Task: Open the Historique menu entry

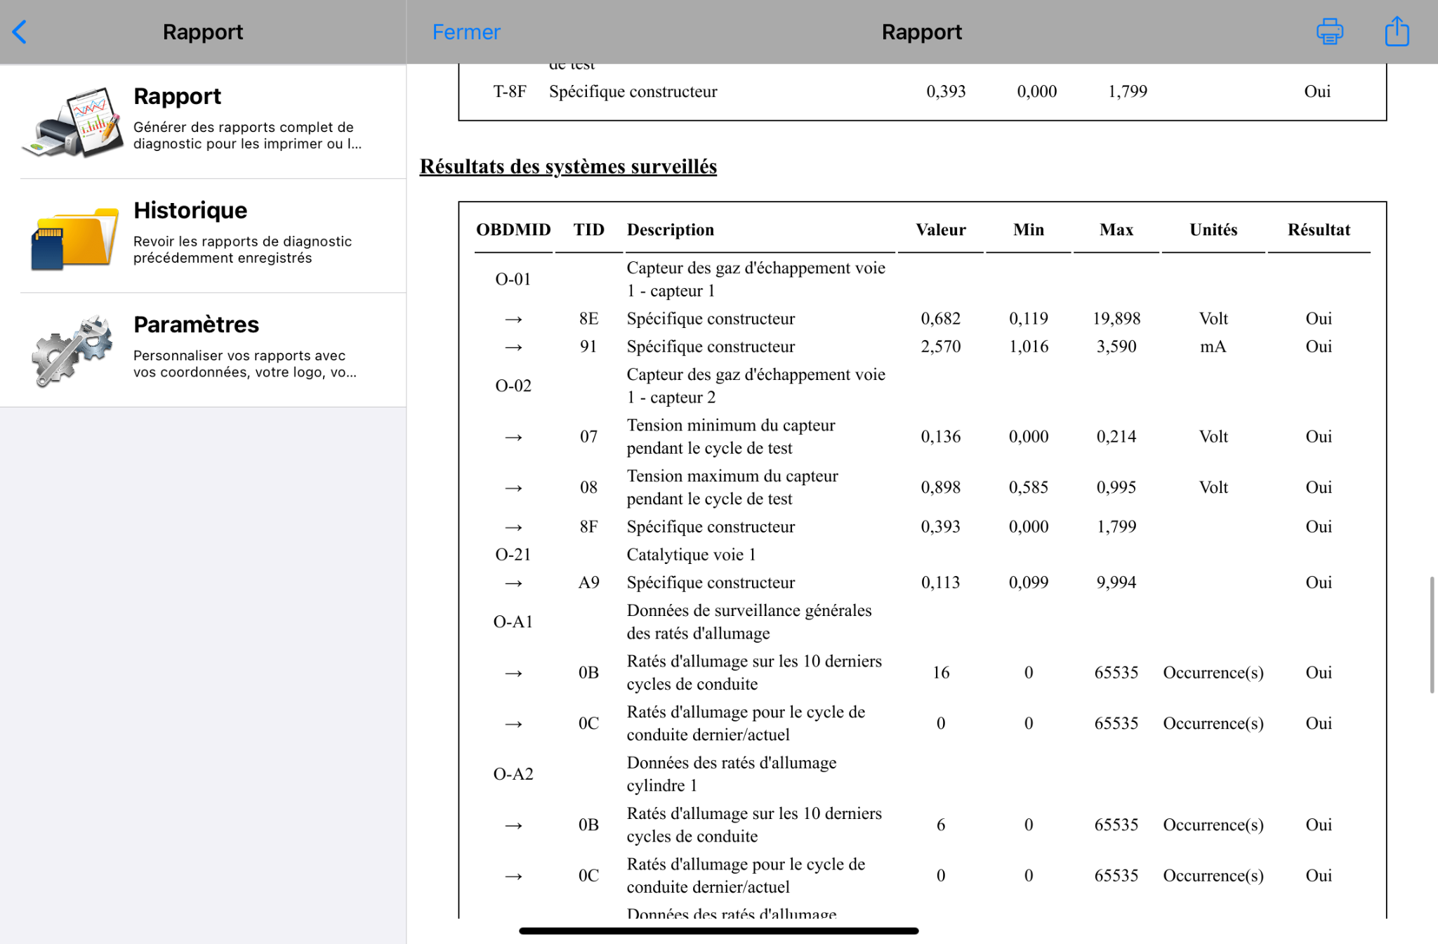Action: [x=204, y=236]
